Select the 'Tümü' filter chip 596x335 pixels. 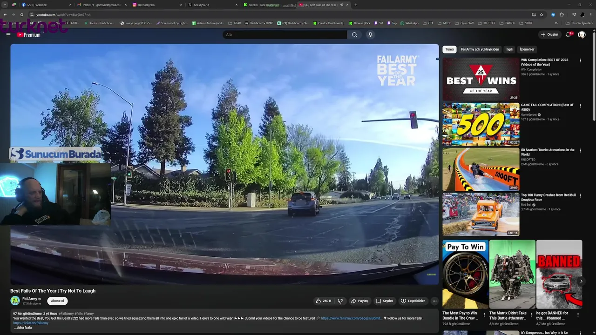[449, 49]
